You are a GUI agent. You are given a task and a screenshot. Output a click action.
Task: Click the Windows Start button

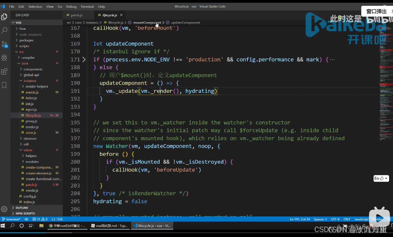pos(3,225)
